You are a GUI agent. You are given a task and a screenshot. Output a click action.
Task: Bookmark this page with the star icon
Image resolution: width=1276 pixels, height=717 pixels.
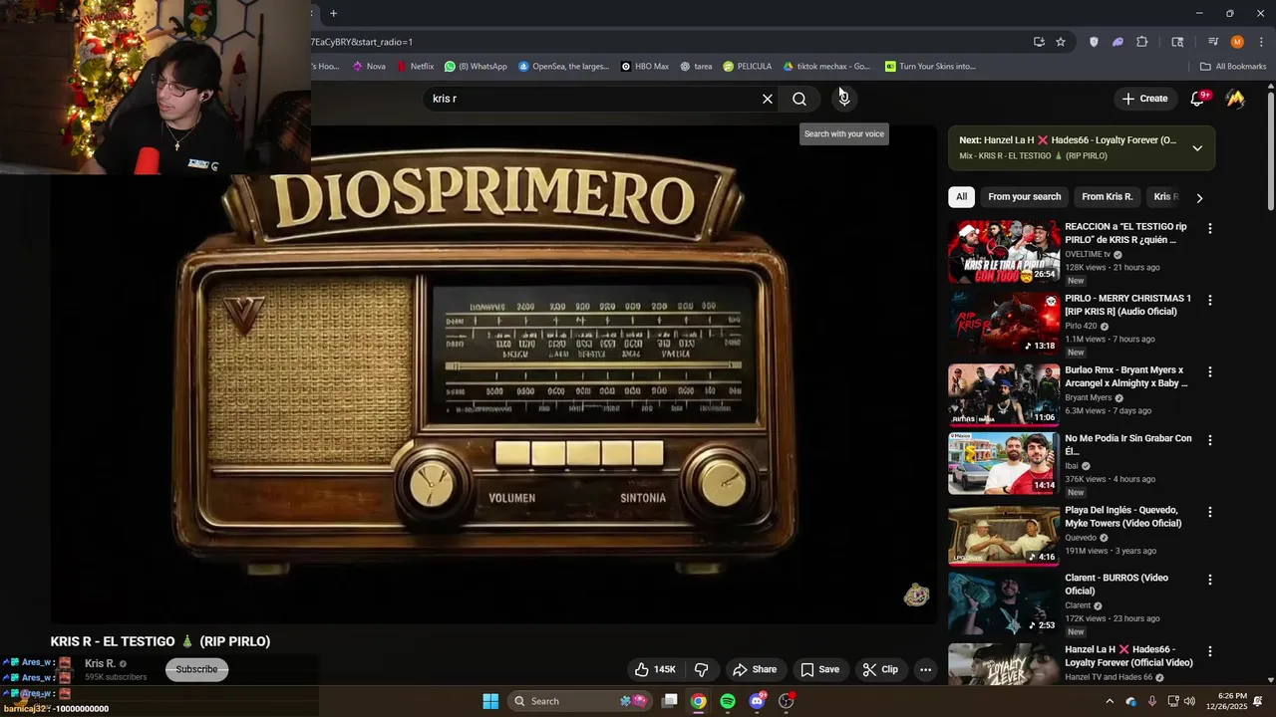[1061, 42]
